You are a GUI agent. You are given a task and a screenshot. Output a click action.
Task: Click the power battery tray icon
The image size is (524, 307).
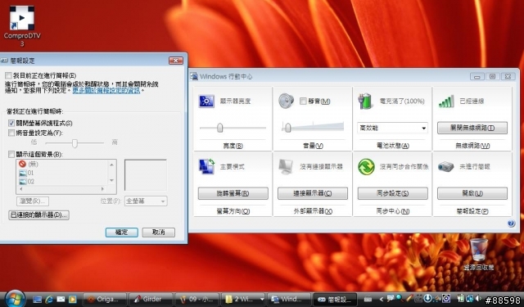click(x=461, y=298)
